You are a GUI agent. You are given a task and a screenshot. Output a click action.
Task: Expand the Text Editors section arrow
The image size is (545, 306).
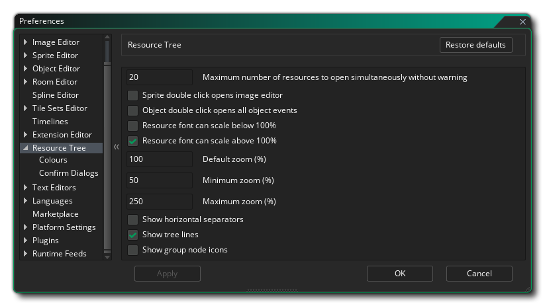point(26,188)
